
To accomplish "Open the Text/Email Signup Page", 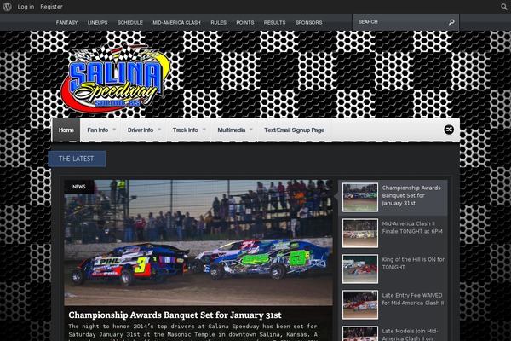I will pos(294,130).
